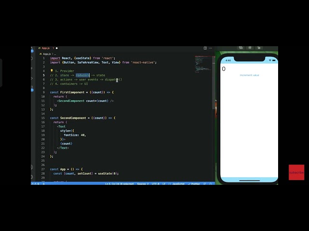
Task: Click the unsaved dot on App.js tab
Action: coord(57,48)
